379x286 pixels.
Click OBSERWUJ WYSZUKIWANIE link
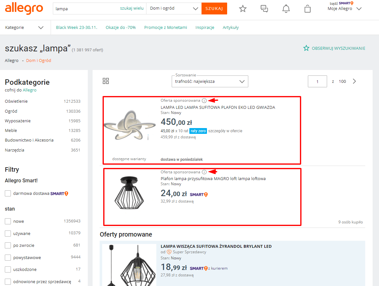tap(334, 48)
